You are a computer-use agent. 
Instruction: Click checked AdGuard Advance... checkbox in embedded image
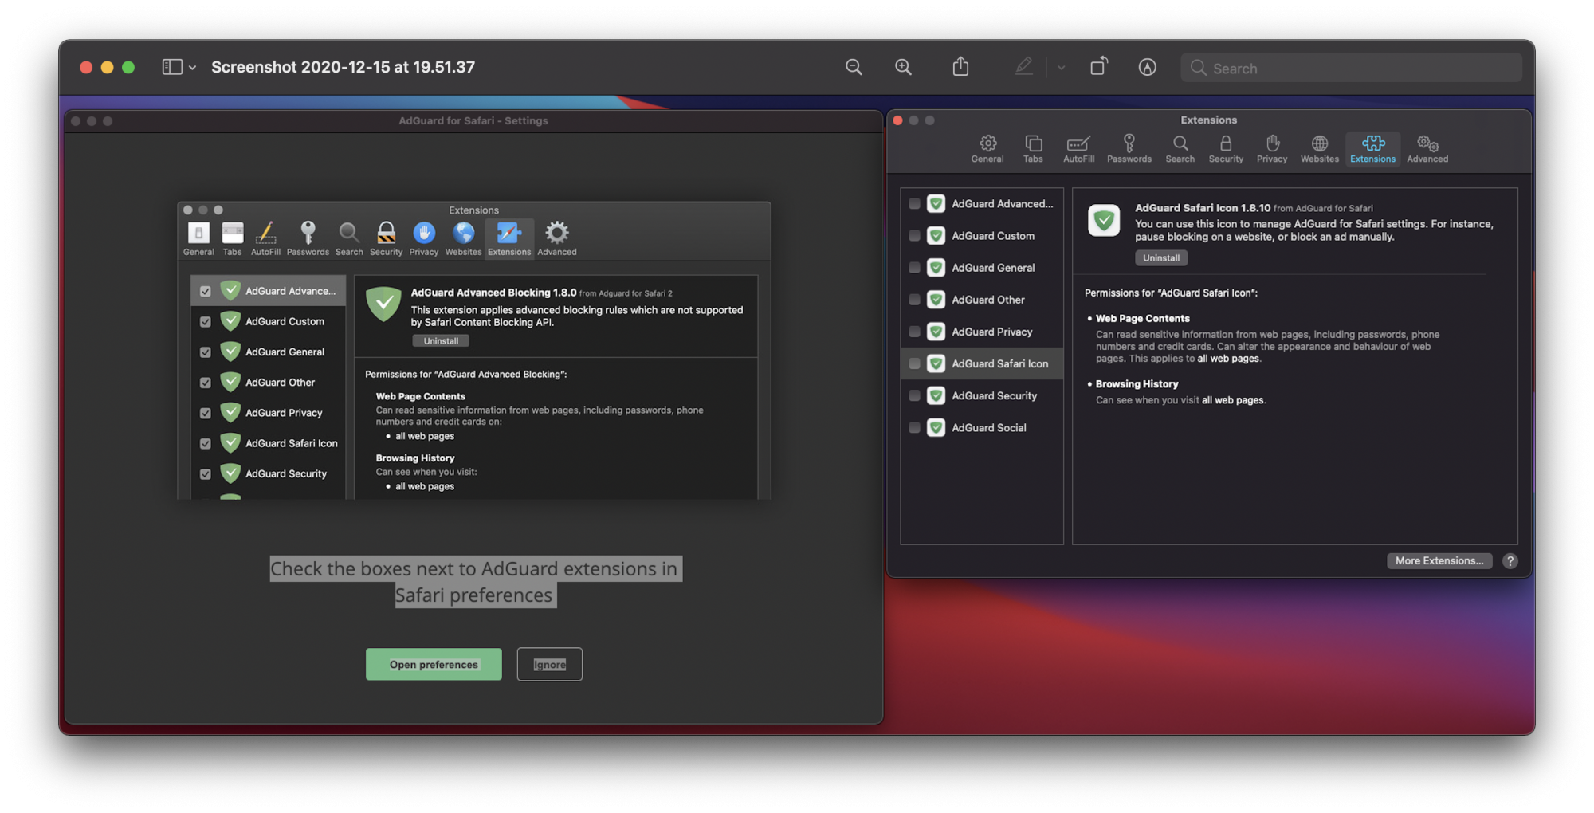pyautogui.click(x=206, y=292)
